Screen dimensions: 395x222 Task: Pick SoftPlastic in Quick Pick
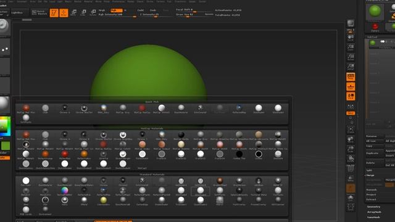26,119
